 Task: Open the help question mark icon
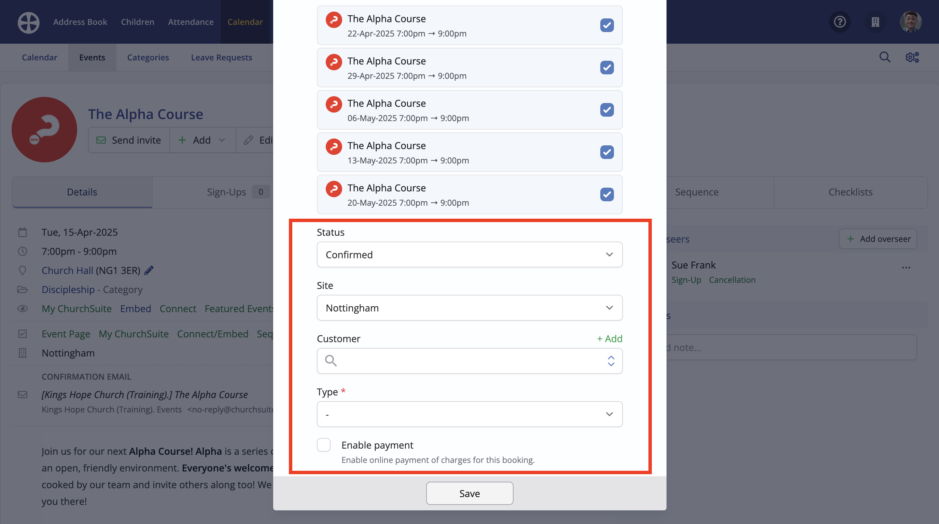click(840, 22)
